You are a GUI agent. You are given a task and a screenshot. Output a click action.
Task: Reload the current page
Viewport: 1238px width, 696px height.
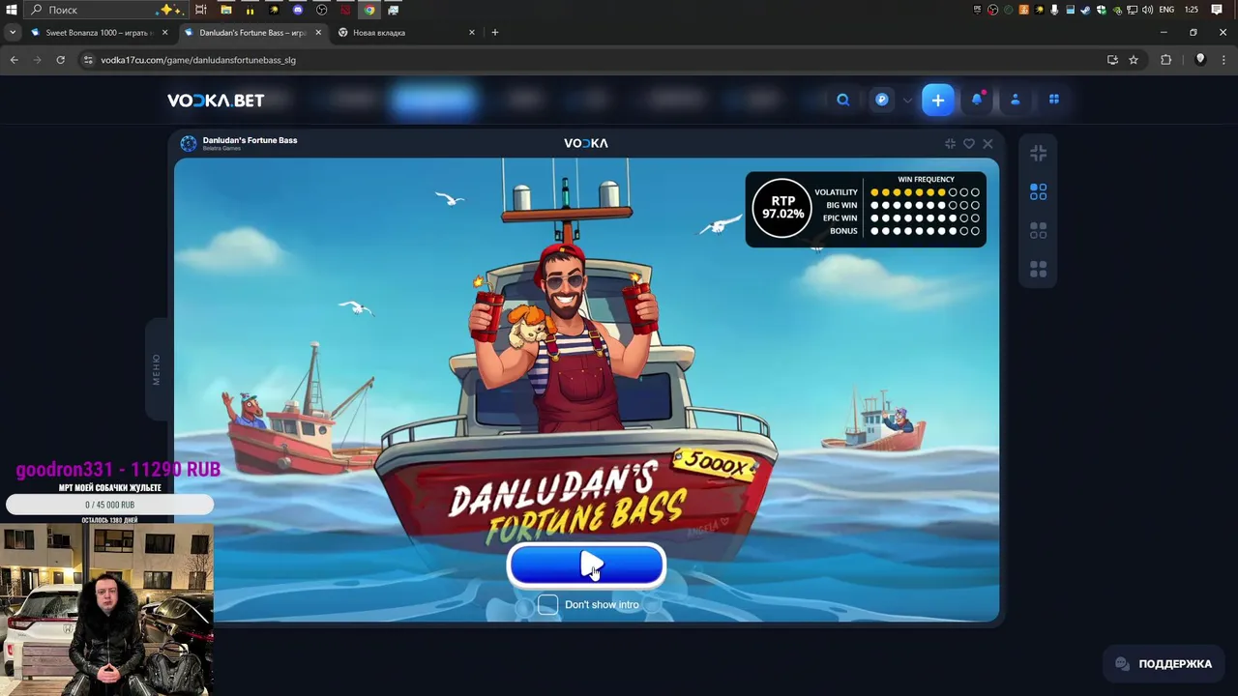tap(60, 60)
